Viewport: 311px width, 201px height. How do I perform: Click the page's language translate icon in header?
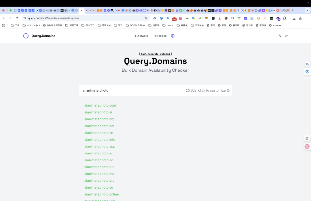click(280, 36)
